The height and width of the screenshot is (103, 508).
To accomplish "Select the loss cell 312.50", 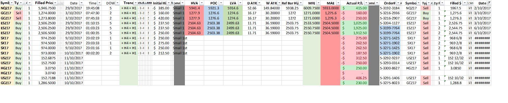I will pyautogui.click(x=354, y=58).
